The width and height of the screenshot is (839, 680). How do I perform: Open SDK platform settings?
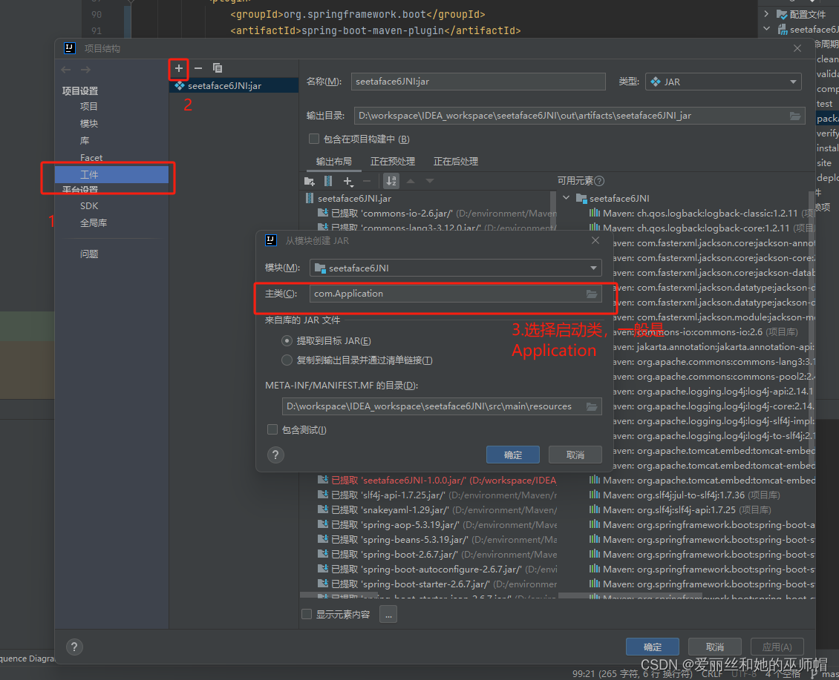tap(89, 206)
